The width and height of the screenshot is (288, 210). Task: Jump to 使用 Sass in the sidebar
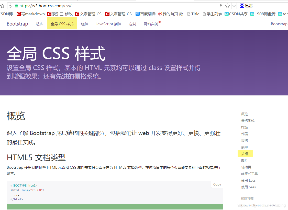248,187
